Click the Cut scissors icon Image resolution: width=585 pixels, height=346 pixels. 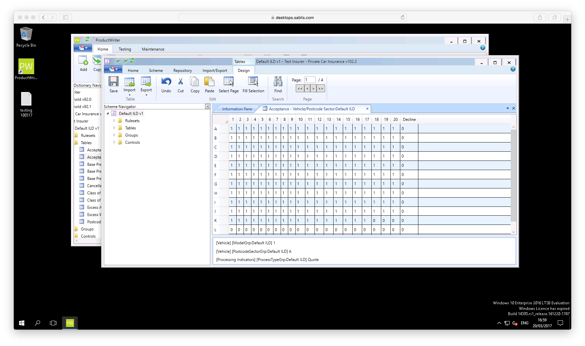(x=180, y=81)
